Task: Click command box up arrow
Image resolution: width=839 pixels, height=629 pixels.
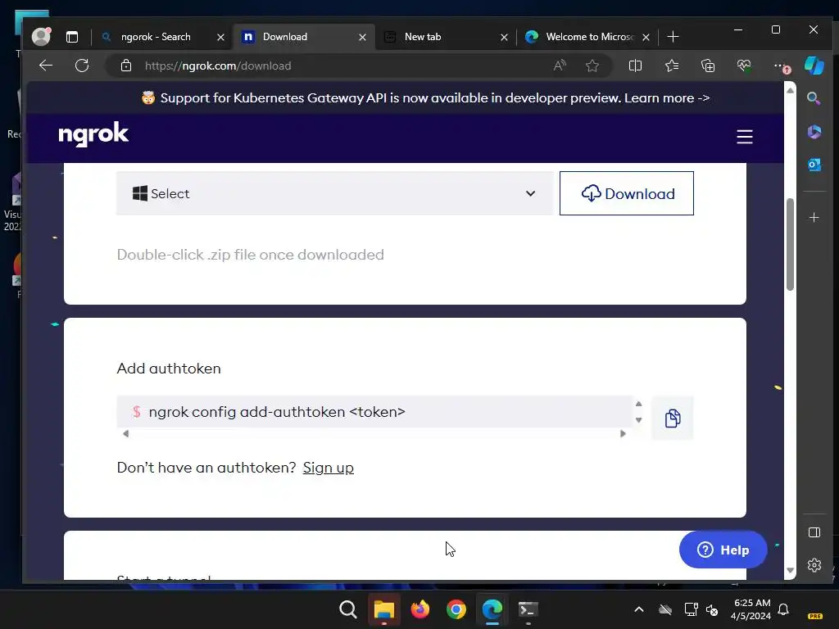Action: click(638, 404)
